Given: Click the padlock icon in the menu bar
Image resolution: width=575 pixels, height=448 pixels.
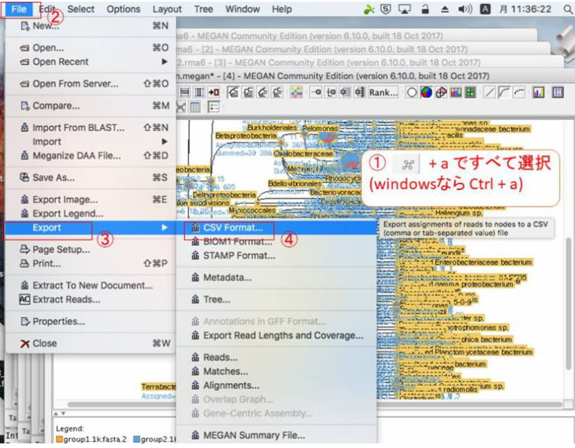Looking at the screenshot, I should click(x=425, y=9).
